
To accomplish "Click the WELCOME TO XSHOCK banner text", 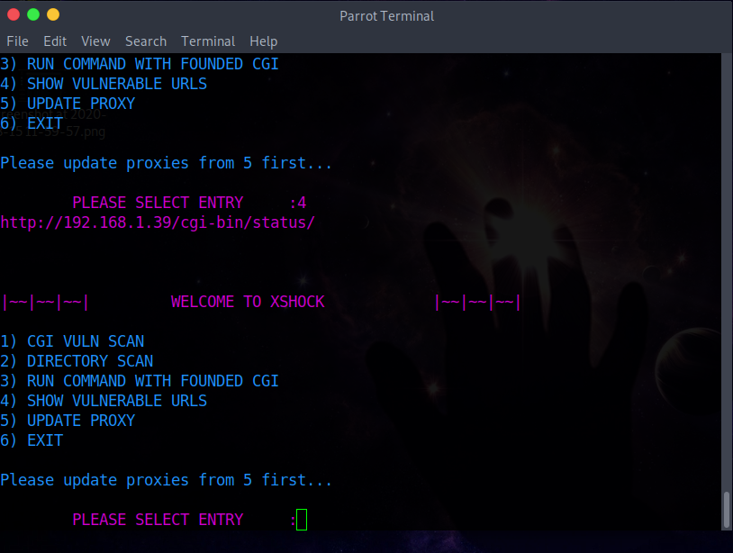I will (x=248, y=302).
